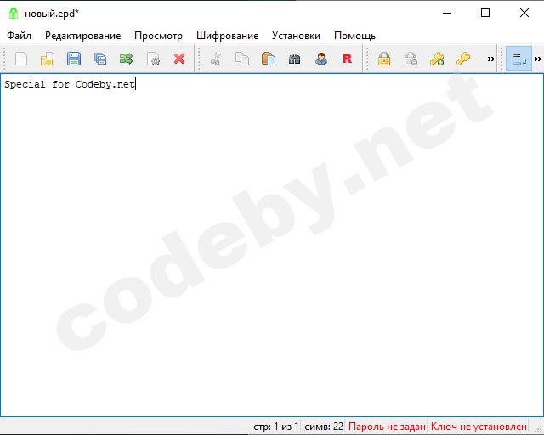This screenshot has height=435, width=544.
Task: Click the green crossed arrows icon
Action: [127, 59]
